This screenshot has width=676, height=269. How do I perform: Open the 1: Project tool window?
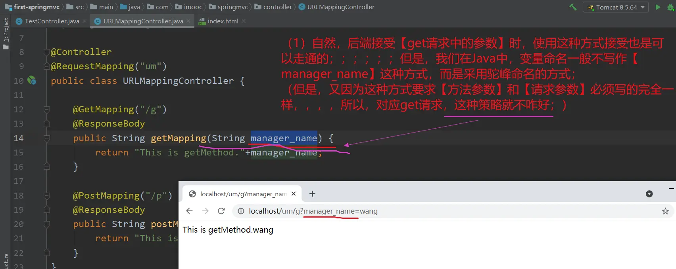click(x=6, y=30)
